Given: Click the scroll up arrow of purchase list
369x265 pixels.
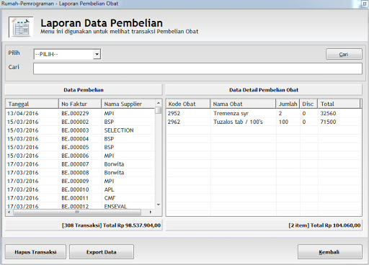Looking at the screenshot, I should coord(159,103).
